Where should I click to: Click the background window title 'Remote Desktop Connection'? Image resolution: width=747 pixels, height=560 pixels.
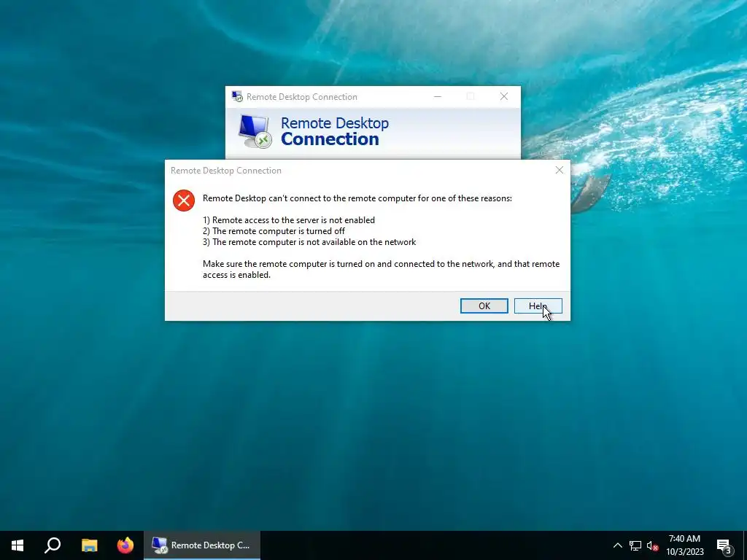coord(301,97)
